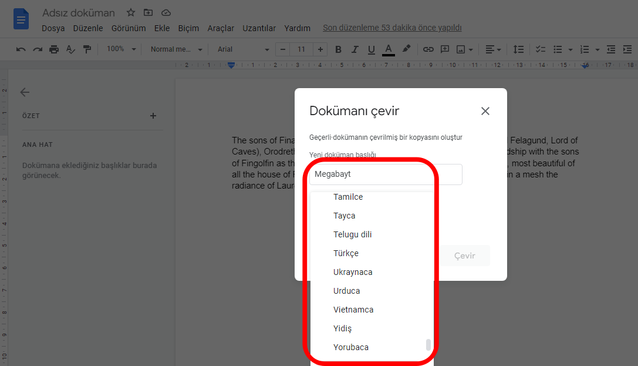Expand the Normal text style dropdown

pos(176,49)
